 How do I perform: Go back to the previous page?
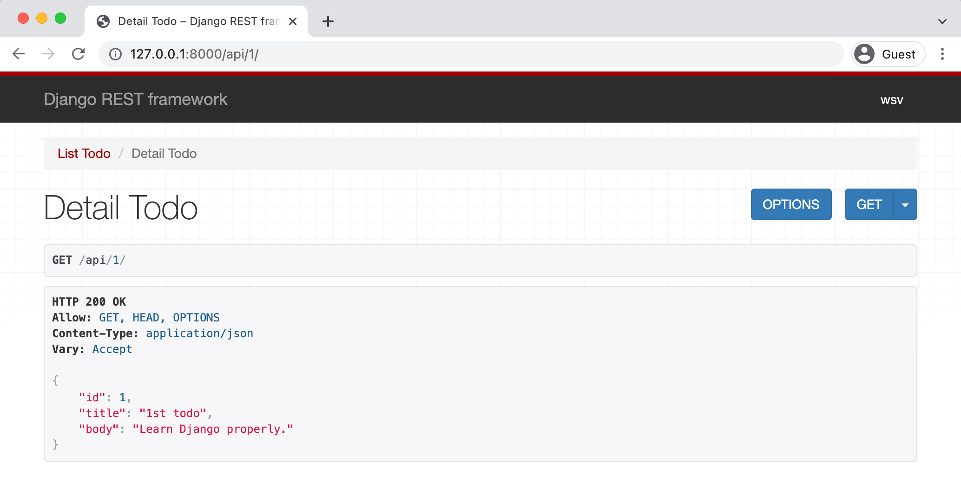tap(19, 54)
